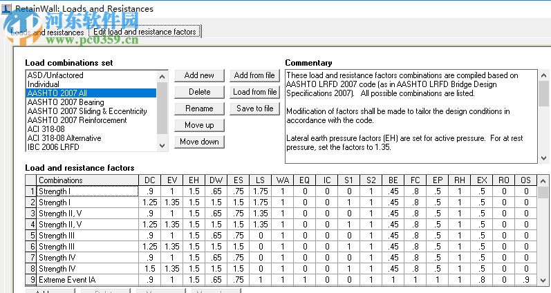Click the S1 column header
The width and height of the screenshot is (551, 293).
[x=349, y=180]
